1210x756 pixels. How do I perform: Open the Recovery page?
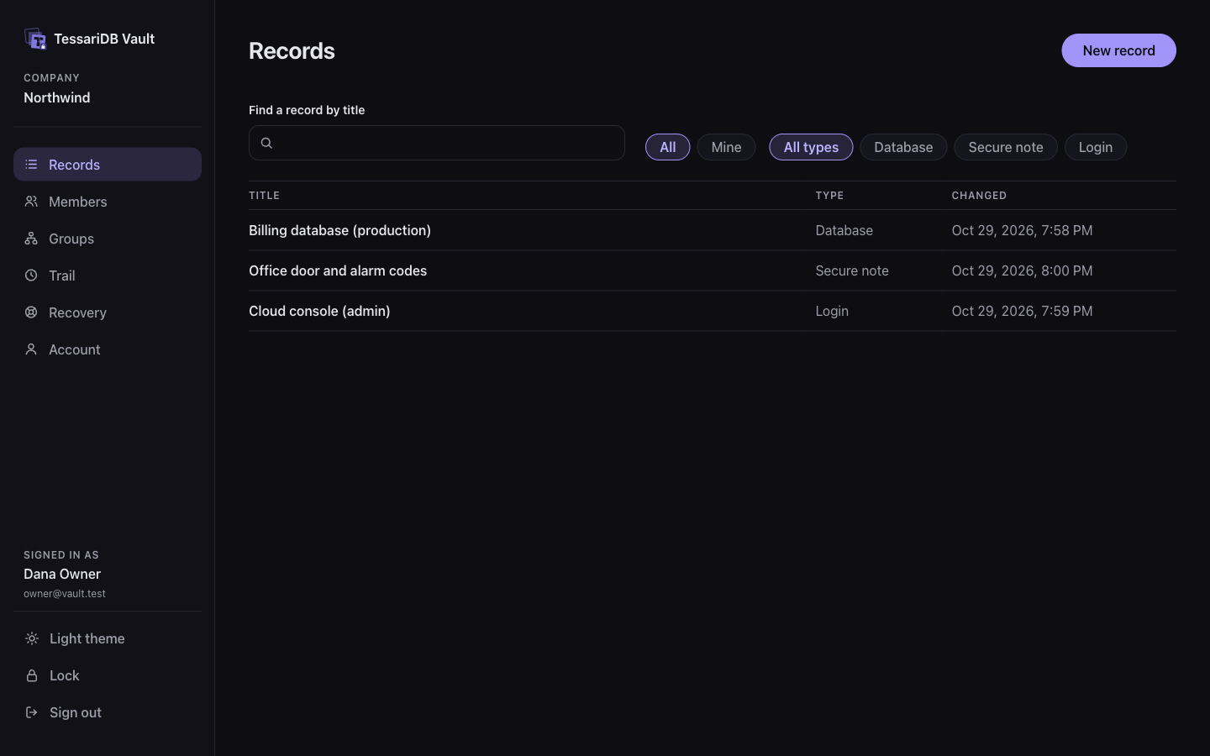[x=108, y=312]
